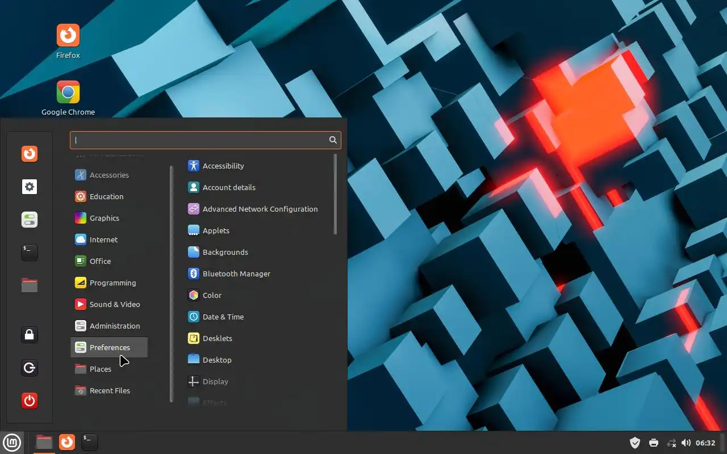Select the Sound & Video category
This screenshot has width=727, height=454.
[109, 304]
